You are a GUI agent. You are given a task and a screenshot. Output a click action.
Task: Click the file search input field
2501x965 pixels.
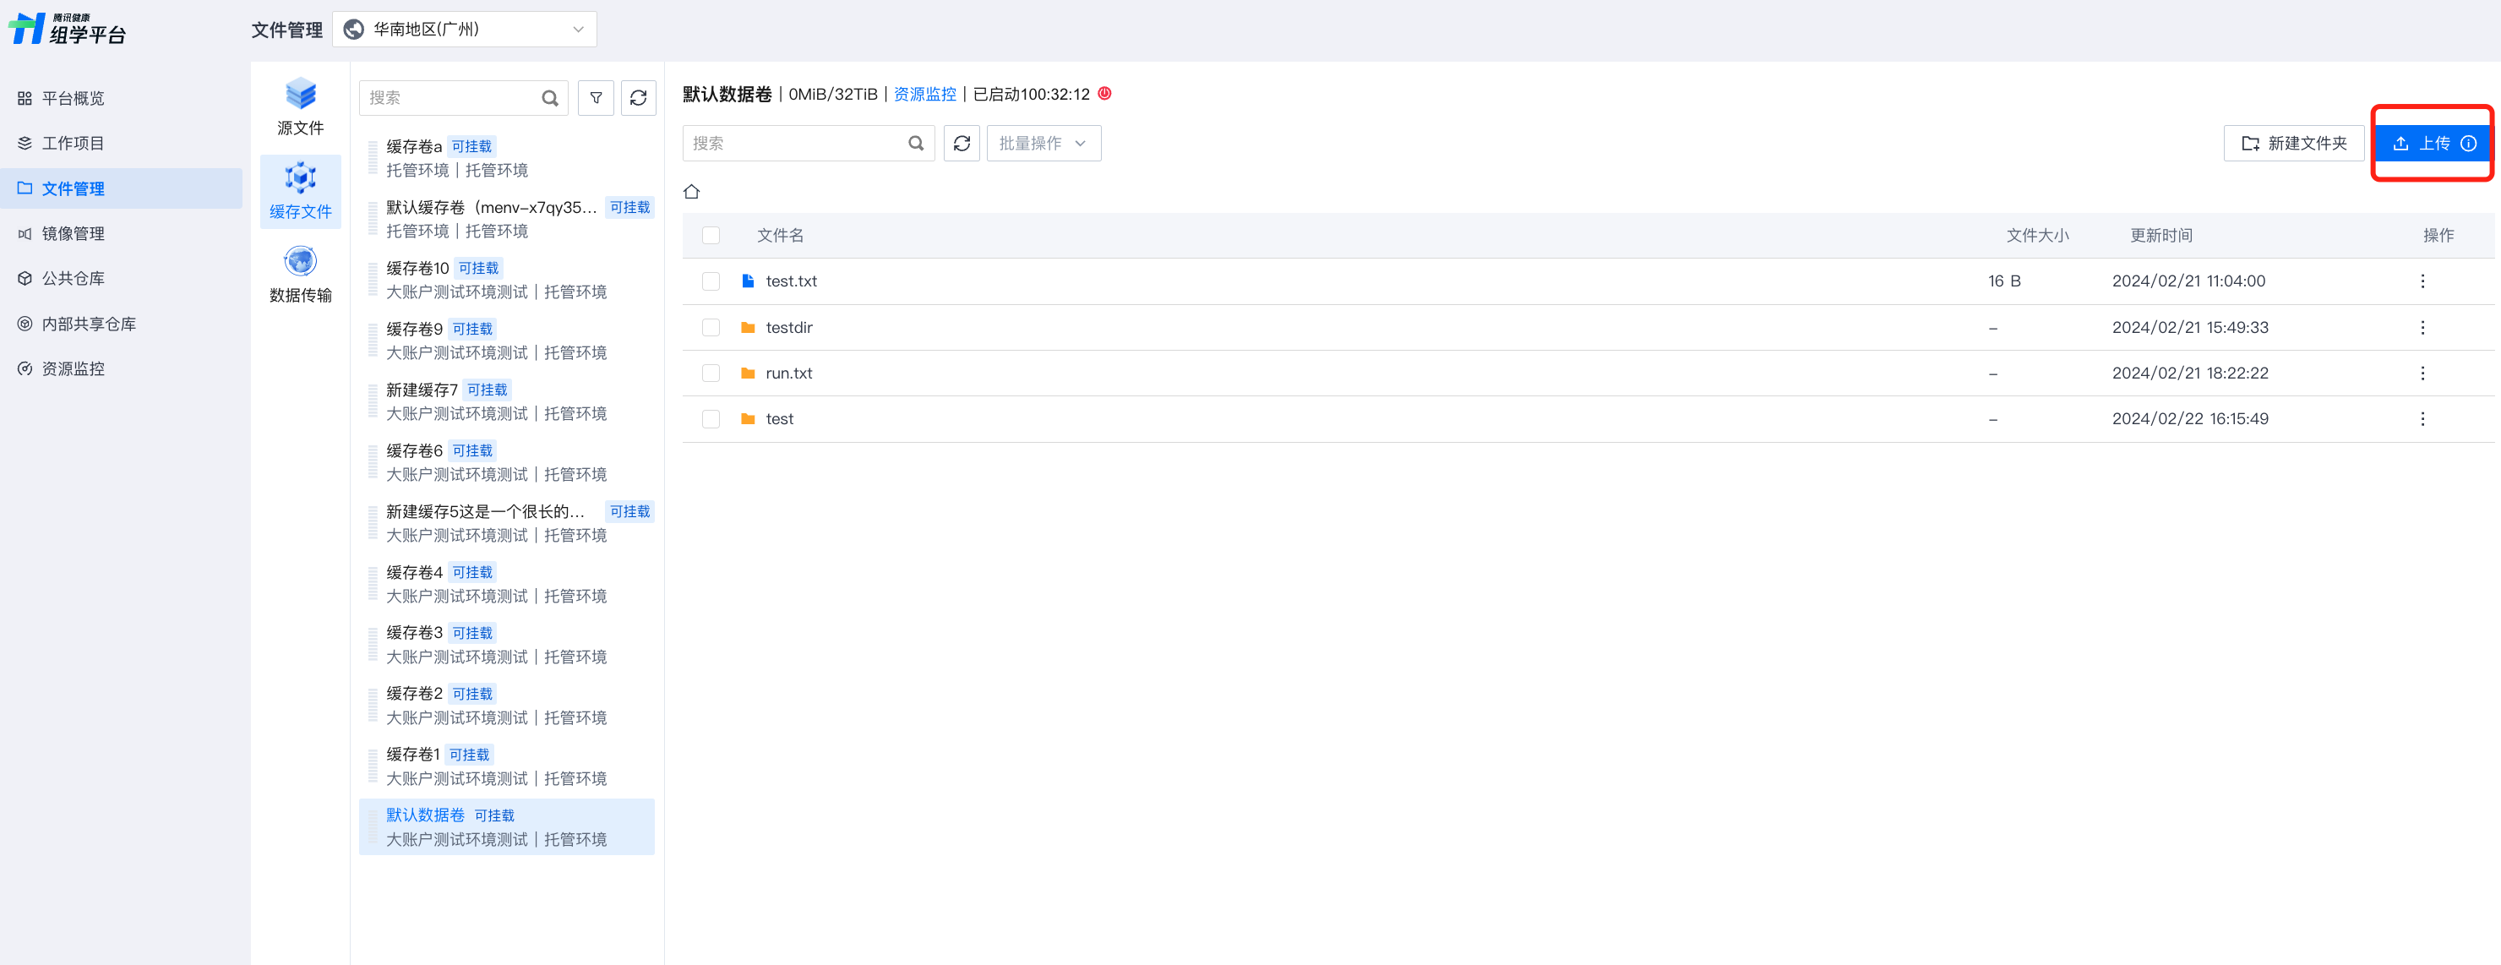coord(796,144)
